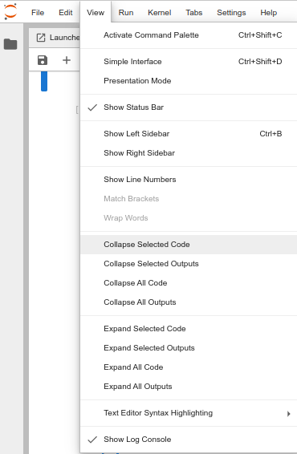
Task: Open the Help menu
Action: coord(269,13)
